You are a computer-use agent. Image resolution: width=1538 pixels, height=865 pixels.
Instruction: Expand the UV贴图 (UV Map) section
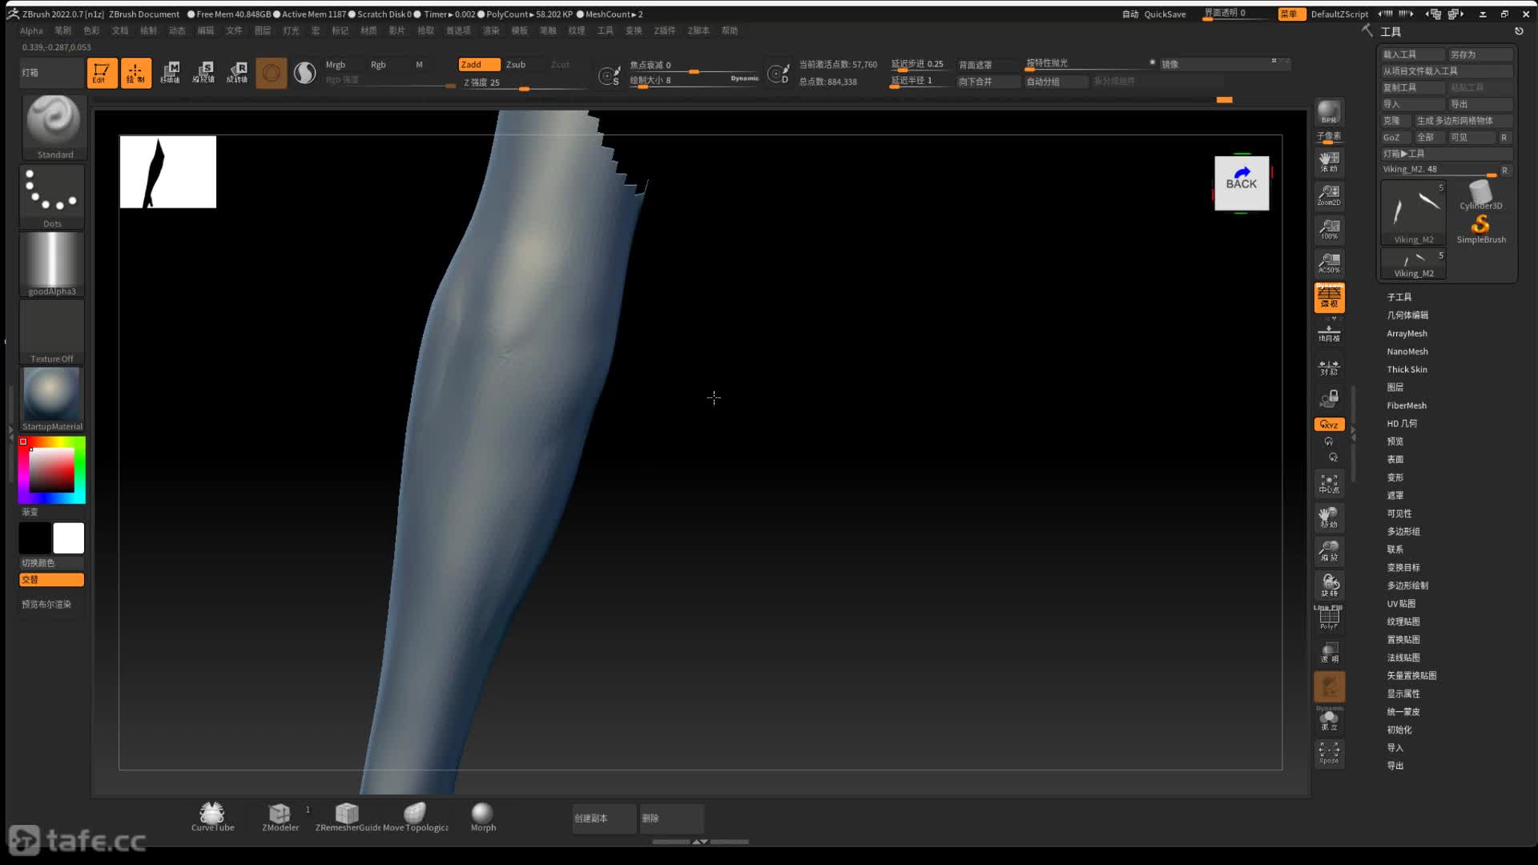coord(1401,604)
